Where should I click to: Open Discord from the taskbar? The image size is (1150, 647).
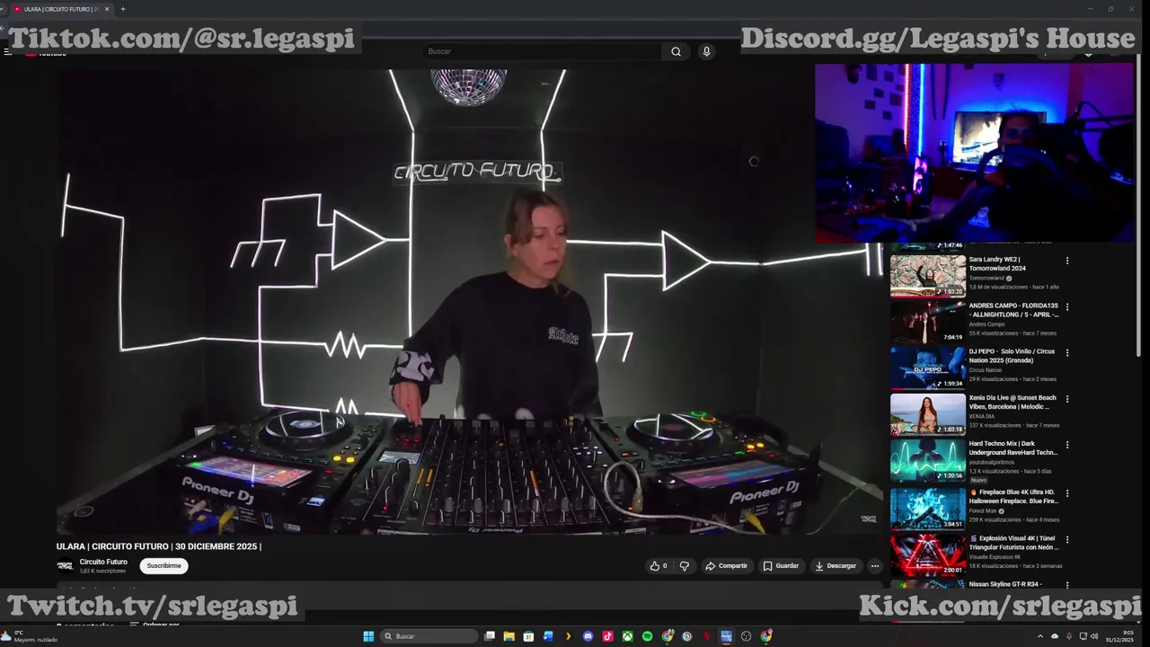click(x=588, y=636)
